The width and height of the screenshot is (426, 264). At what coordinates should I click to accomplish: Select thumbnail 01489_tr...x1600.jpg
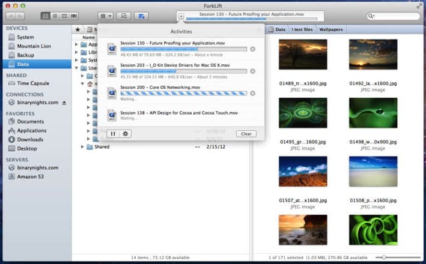[303, 54]
